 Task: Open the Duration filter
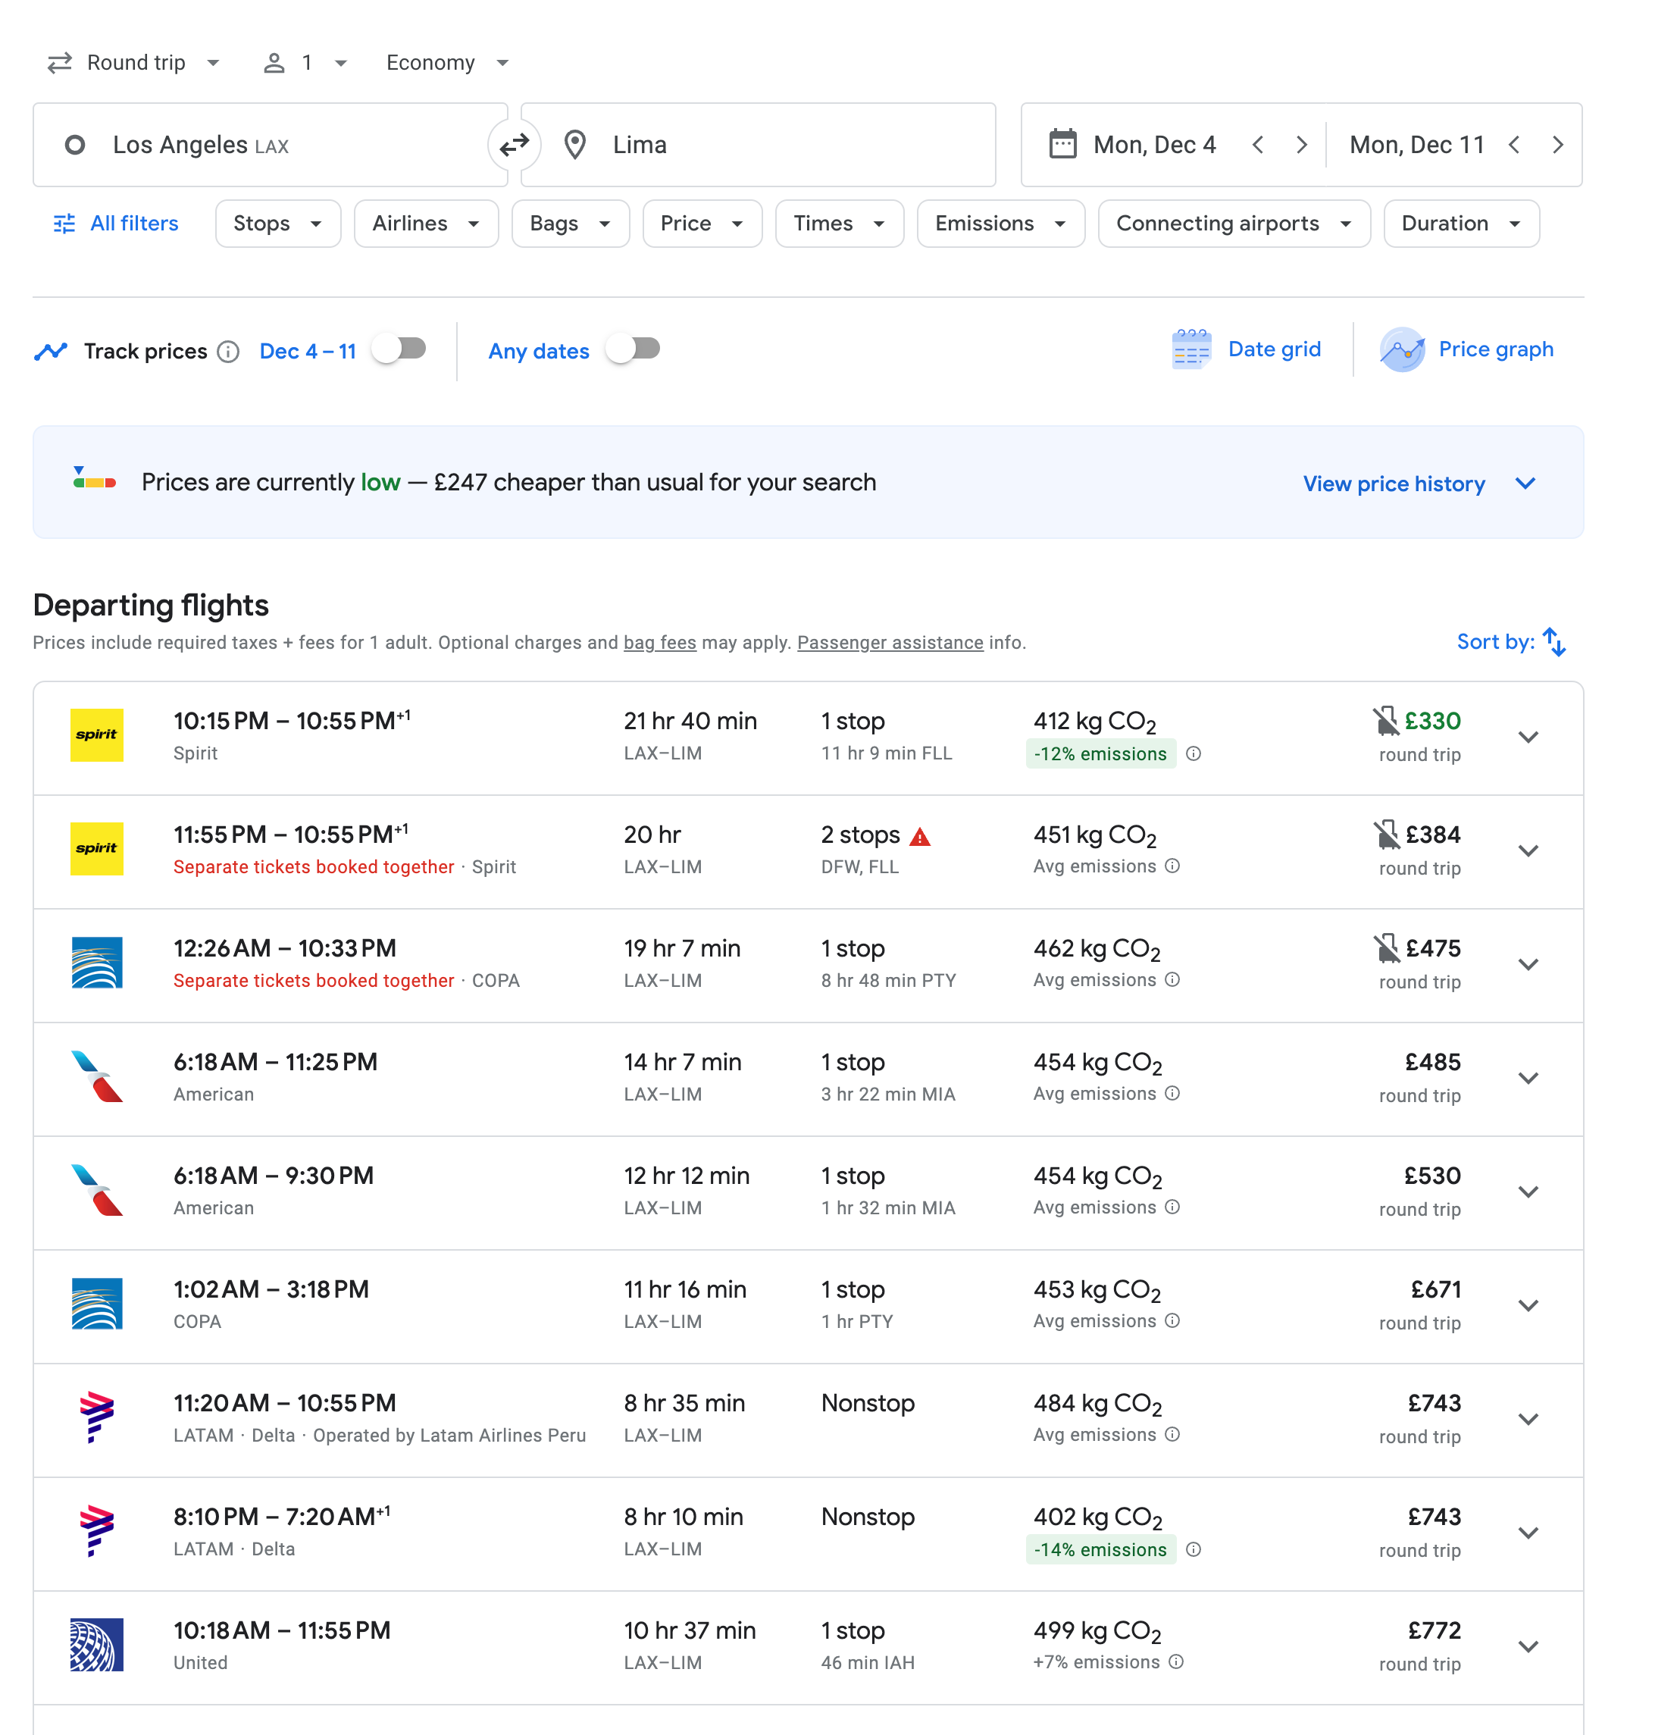(x=1461, y=224)
